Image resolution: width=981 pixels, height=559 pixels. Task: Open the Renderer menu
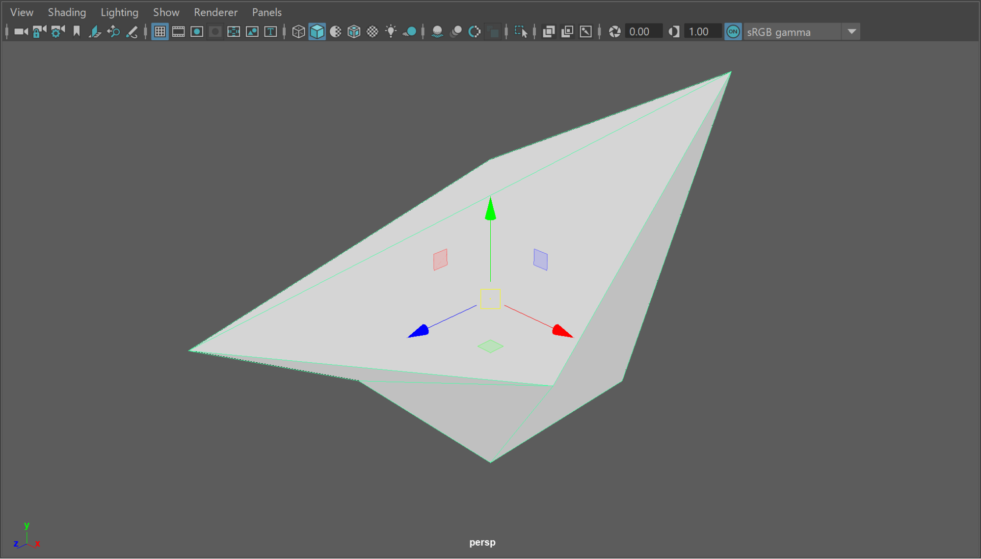[x=215, y=12]
